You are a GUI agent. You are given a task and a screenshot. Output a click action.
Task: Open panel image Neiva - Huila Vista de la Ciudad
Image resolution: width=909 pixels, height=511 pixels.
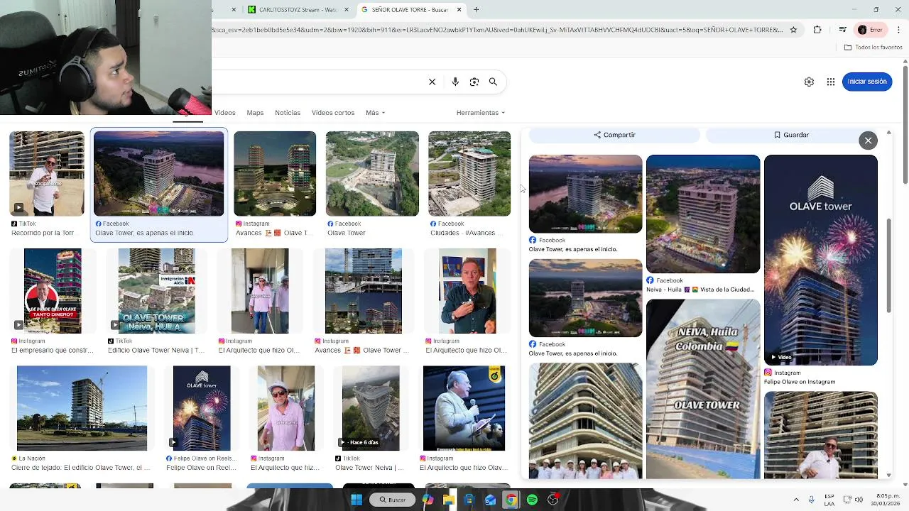coord(703,214)
